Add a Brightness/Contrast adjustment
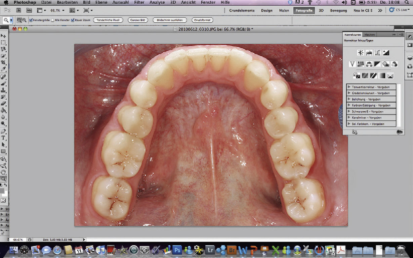The height and width of the screenshot is (258, 413). coord(361,53)
